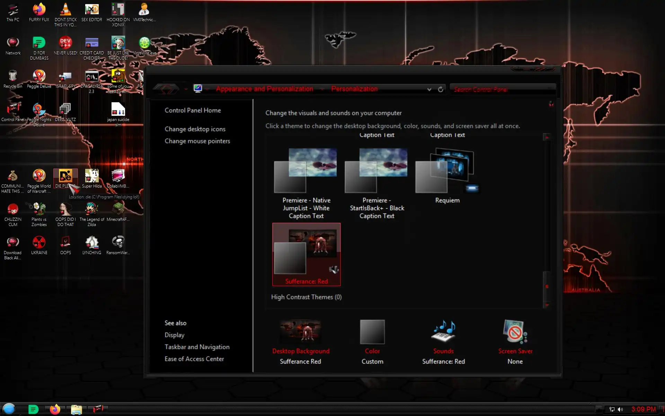The image size is (665, 416).
Task: Click the volume icon in system tray
Action: coord(620,409)
